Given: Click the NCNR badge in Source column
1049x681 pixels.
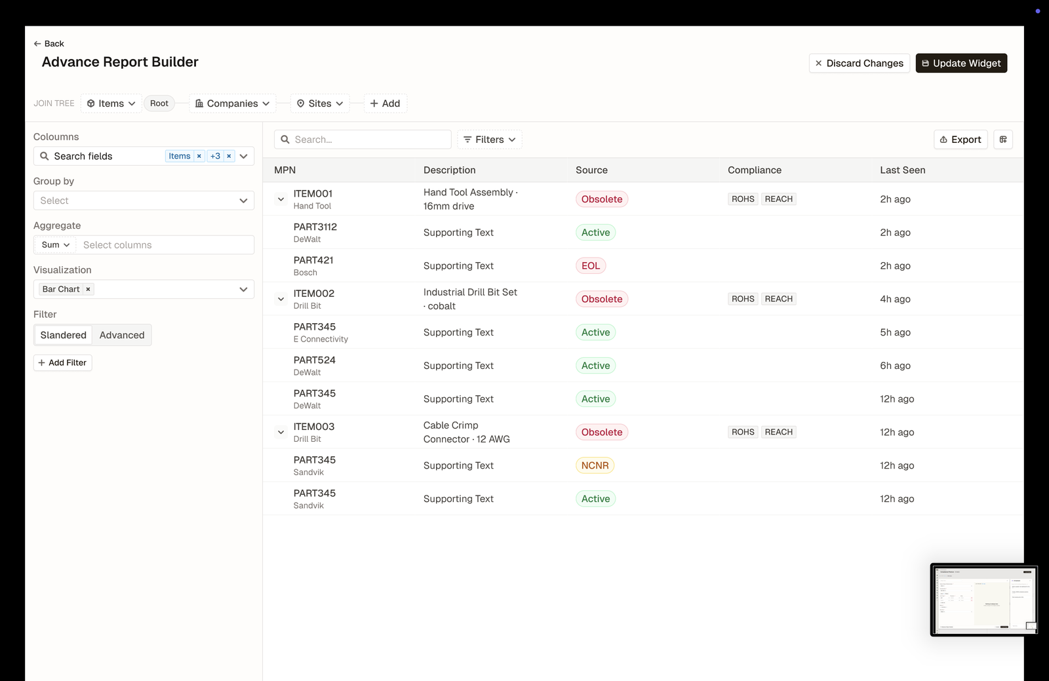Looking at the screenshot, I should (x=595, y=465).
